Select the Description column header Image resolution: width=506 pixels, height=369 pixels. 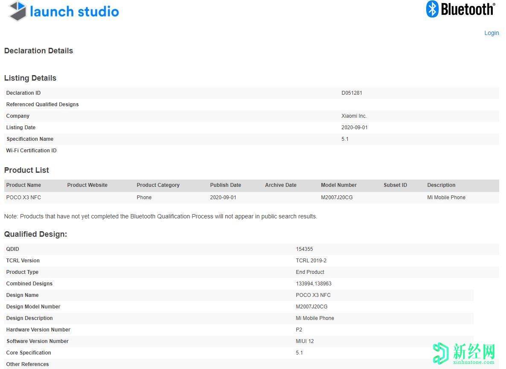[x=441, y=185]
